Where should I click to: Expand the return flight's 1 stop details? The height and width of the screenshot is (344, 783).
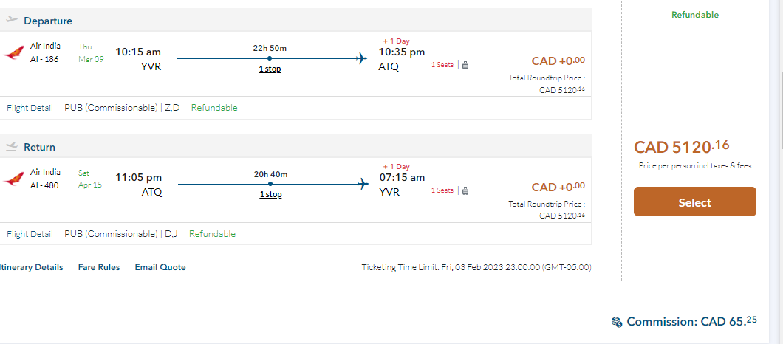270,194
